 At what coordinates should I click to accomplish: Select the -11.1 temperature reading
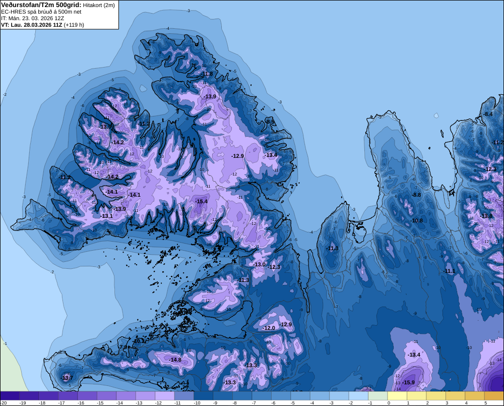point(450,271)
